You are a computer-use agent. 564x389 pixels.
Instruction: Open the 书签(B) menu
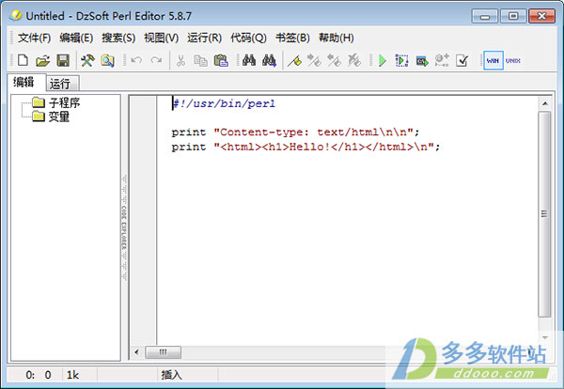click(x=292, y=38)
